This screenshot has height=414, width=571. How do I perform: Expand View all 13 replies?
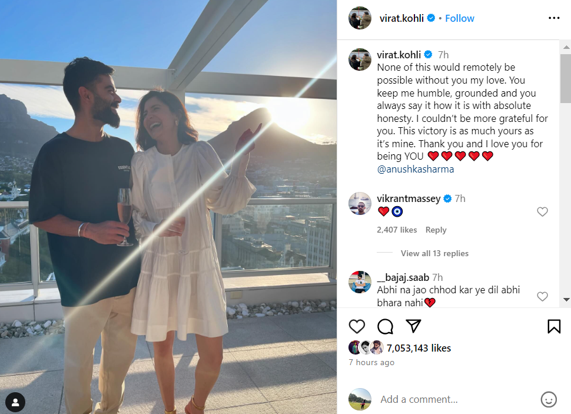tap(434, 253)
